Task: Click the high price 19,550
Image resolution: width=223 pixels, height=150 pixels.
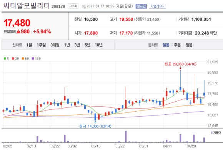Action: (x=126, y=19)
